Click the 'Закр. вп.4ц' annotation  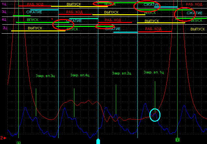click(x=80, y=75)
